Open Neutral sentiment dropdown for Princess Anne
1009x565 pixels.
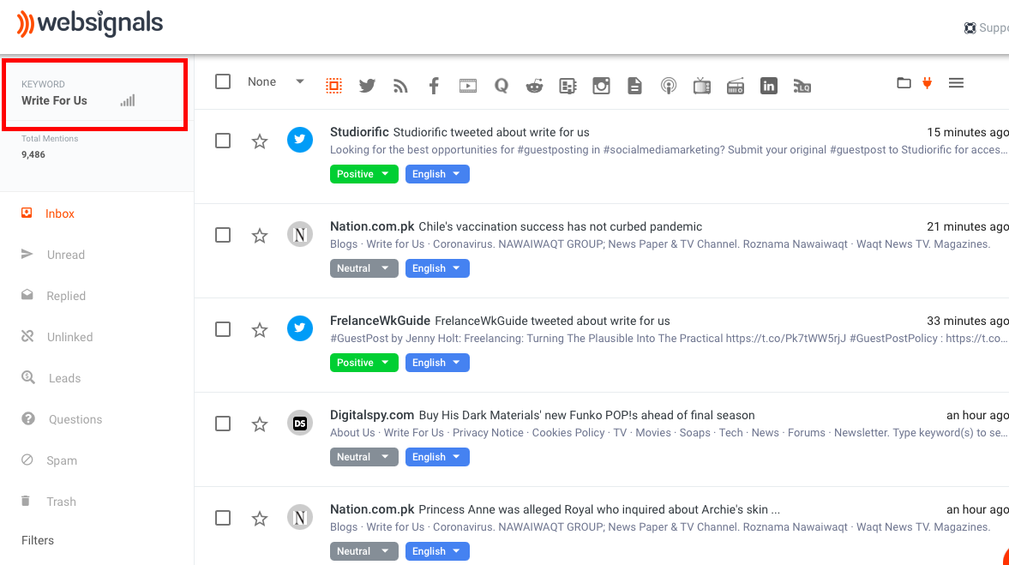coord(364,550)
